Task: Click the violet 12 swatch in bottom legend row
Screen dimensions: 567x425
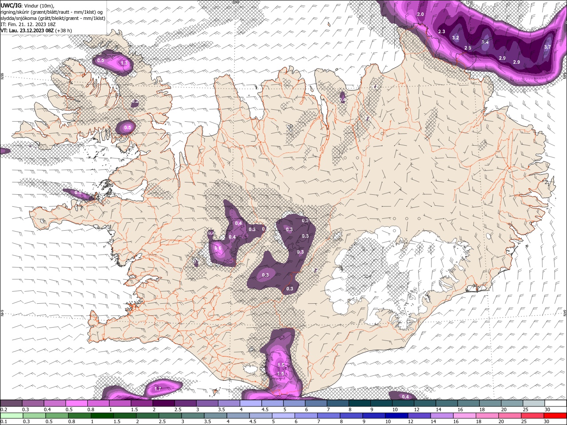Action: (x=419, y=415)
